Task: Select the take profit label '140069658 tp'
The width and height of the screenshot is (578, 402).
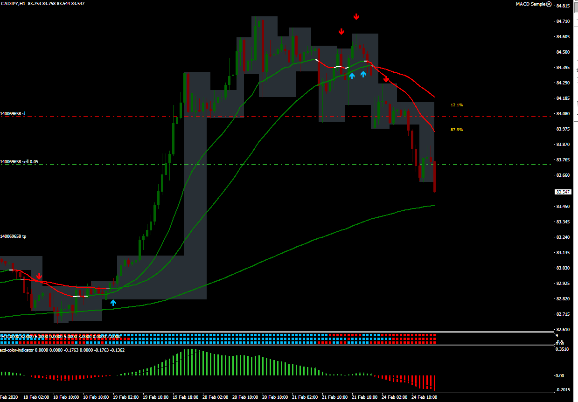Action: click(x=13, y=236)
